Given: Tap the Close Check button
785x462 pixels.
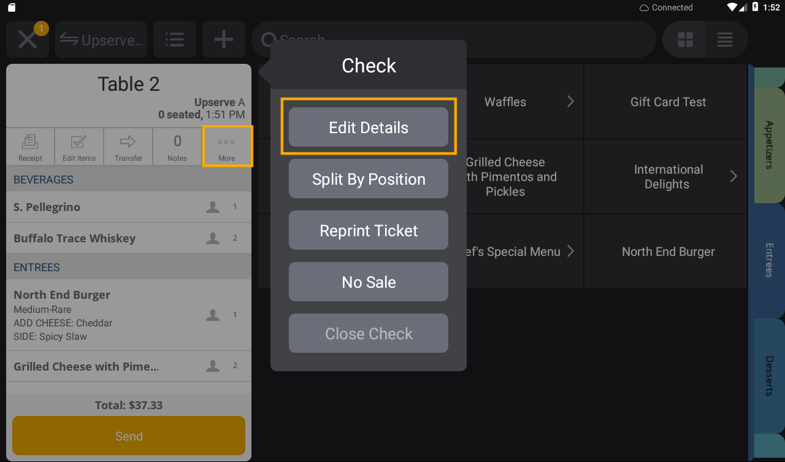Looking at the screenshot, I should pyautogui.click(x=369, y=333).
